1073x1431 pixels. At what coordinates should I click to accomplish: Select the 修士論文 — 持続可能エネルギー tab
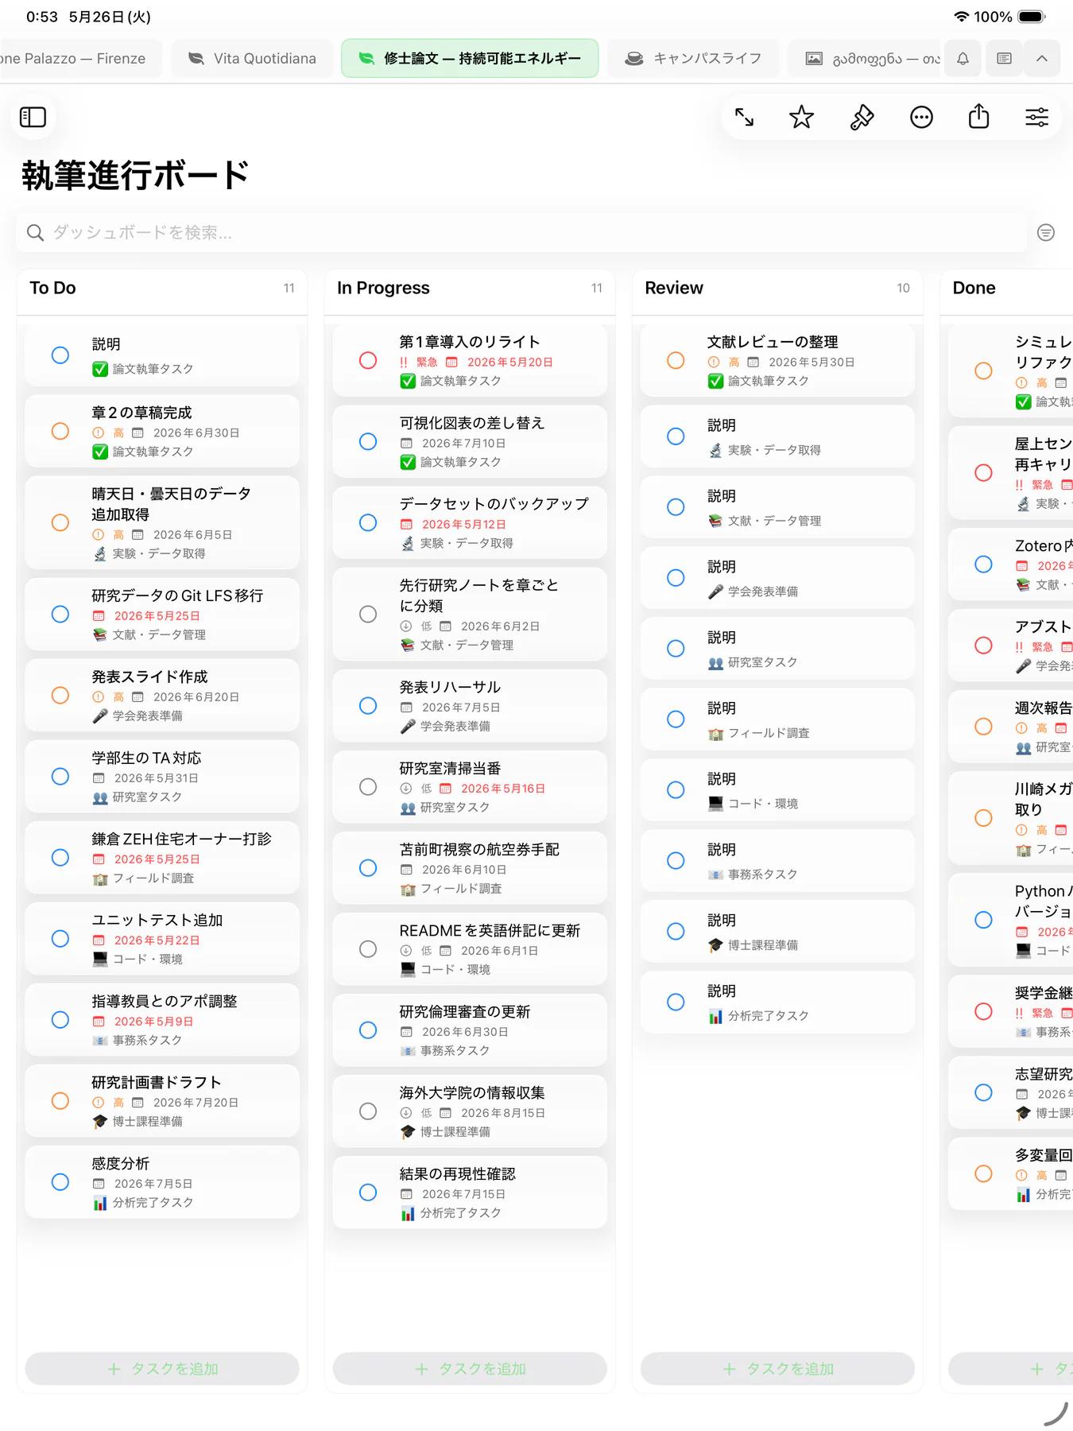pyautogui.click(x=470, y=59)
